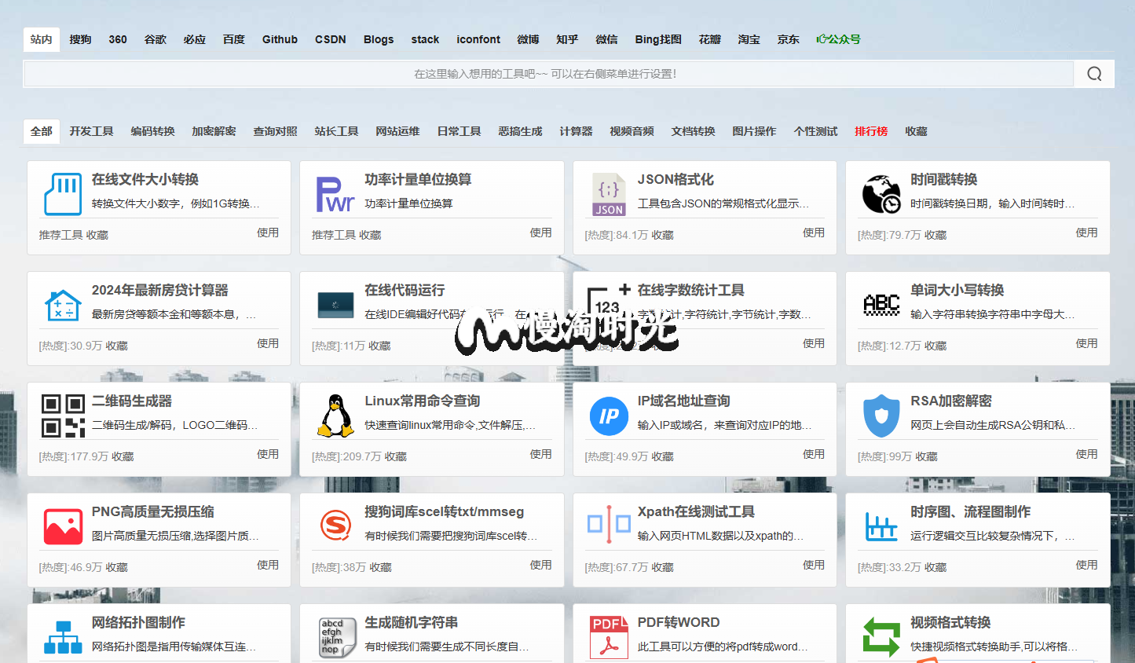Click 使用 on the 时间戳转换 card
This screenshot has height=663, width=1135.
1086,233
